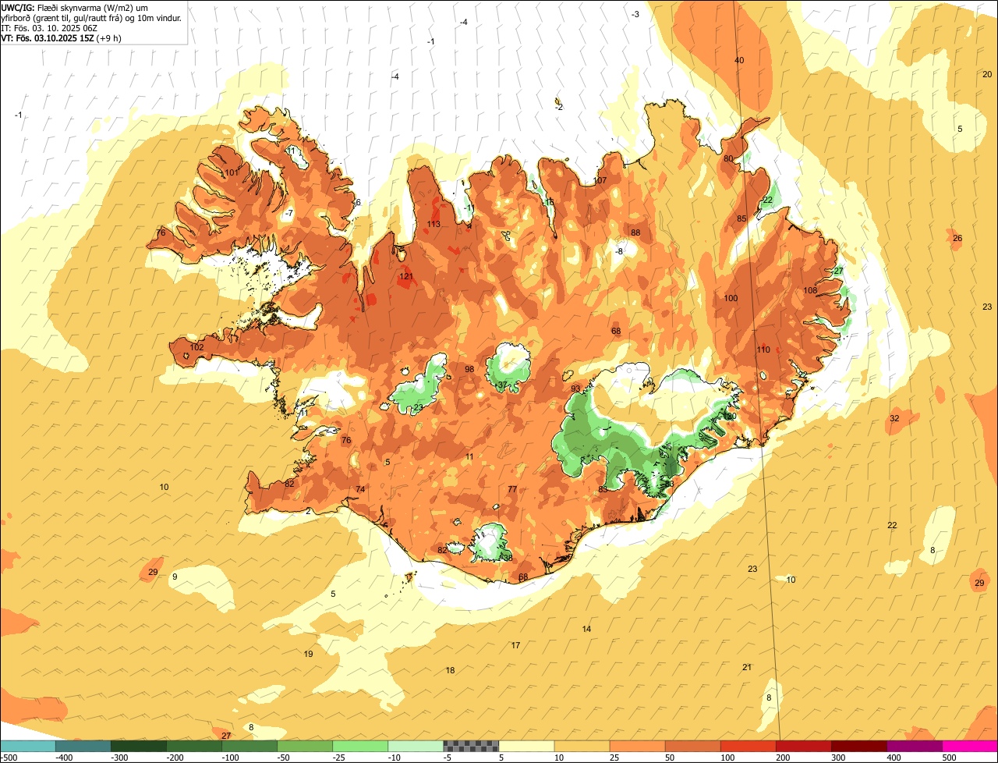Click purple legend swatch between 400 and 500
This screenshot has width=998, height=763.
click(x=915, y=746)
